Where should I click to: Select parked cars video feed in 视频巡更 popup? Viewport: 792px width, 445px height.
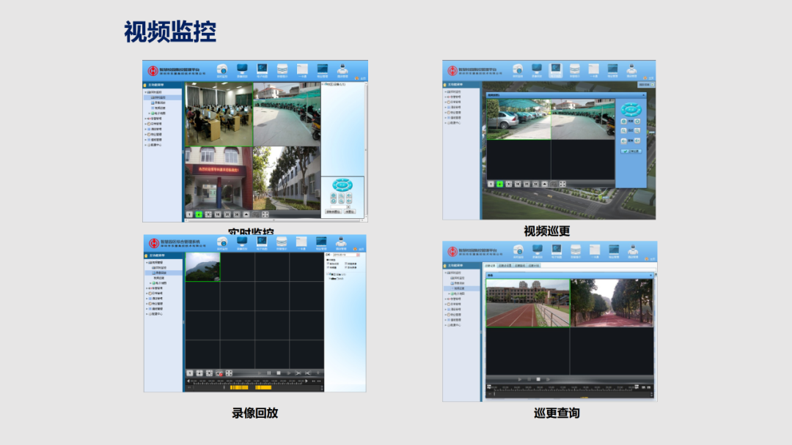pyautogui.click(x=518, y=119)
